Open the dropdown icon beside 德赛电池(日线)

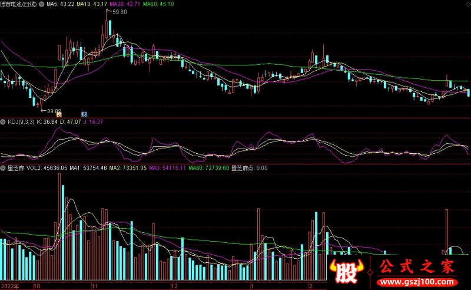41,4
